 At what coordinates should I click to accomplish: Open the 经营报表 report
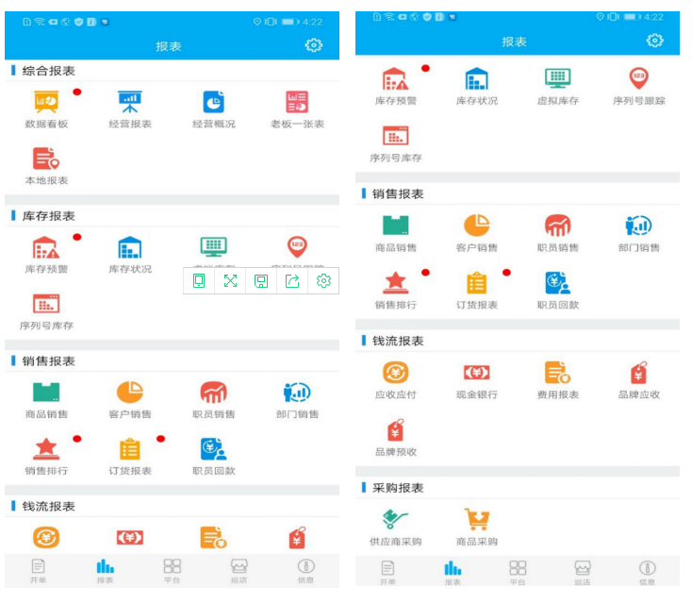(130, 109)
